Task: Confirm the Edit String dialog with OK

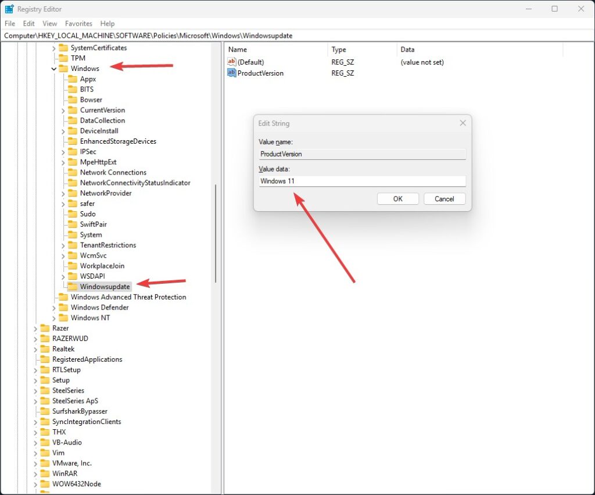Action: pos(397,199)
